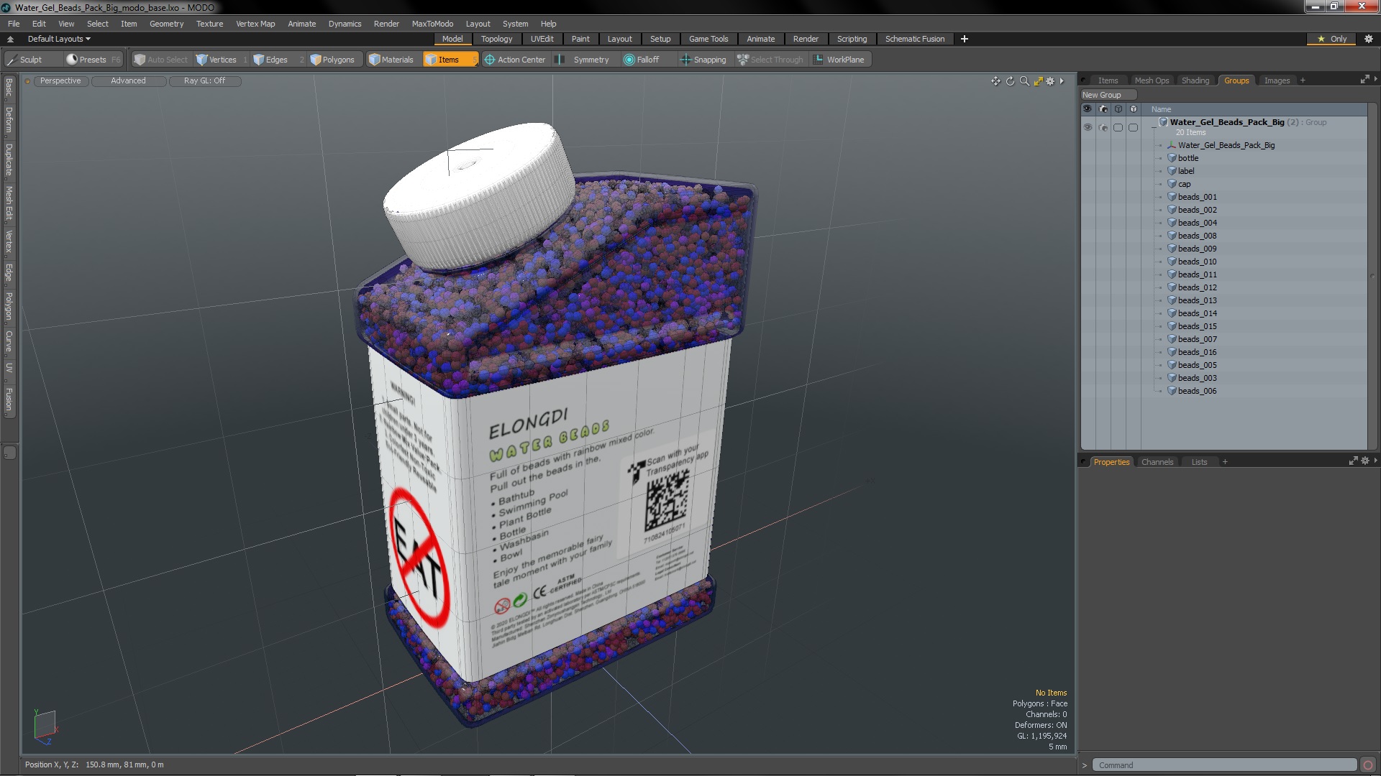Toggle Auto Select
The image size is (1381, 776).
pos(161,60)
